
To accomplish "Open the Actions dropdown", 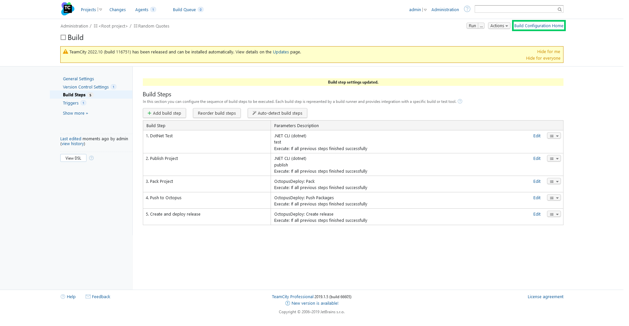I will coord(499,26).
